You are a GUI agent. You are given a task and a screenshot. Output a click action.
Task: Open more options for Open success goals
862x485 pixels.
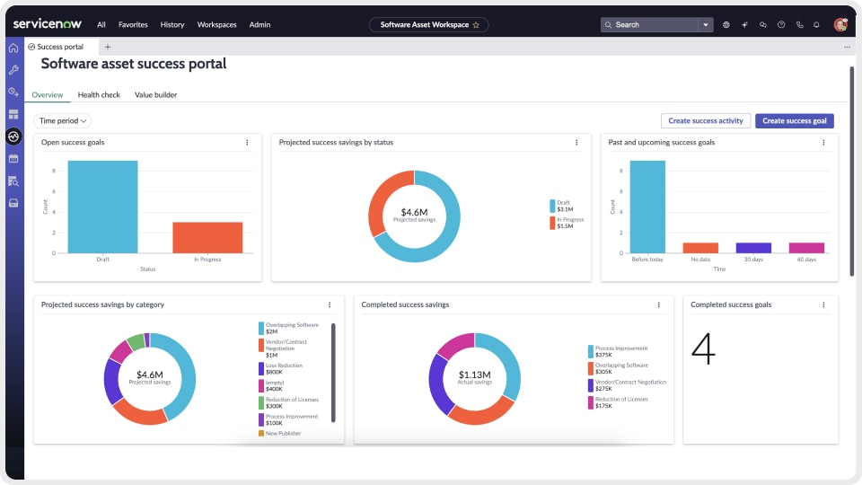tap(247, 142)
